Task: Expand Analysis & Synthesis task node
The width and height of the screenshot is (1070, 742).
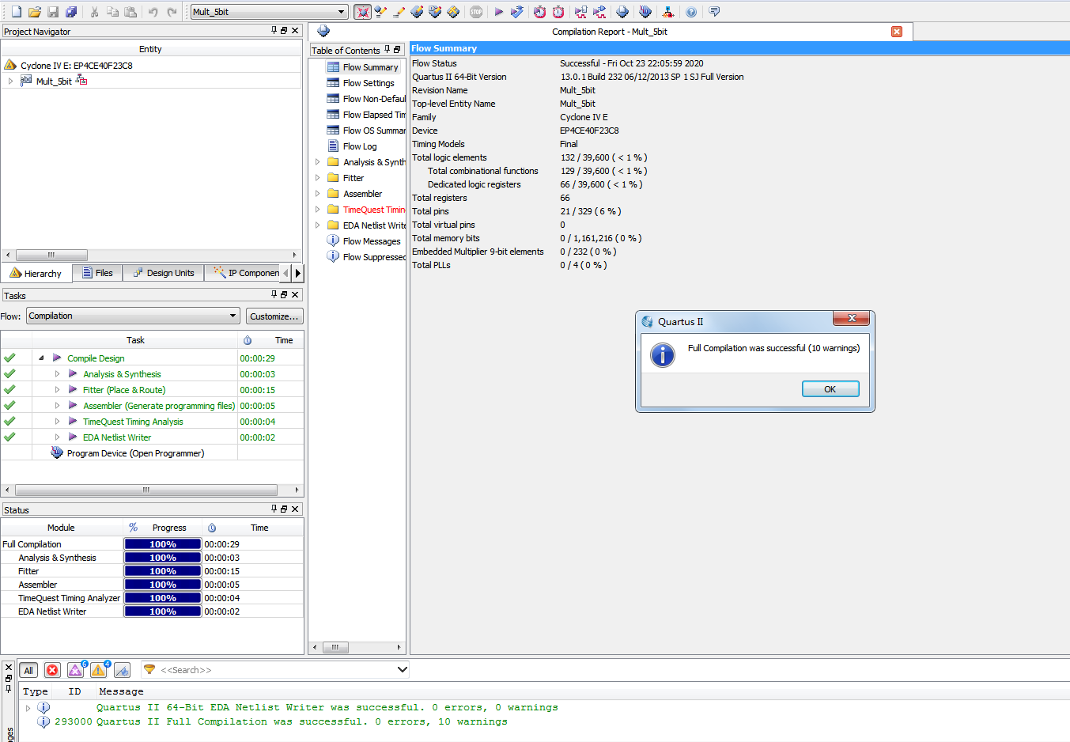Action: click(57, 374)
